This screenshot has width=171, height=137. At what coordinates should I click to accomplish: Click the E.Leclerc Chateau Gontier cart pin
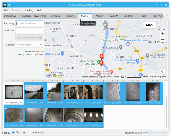tap(138, 61)
